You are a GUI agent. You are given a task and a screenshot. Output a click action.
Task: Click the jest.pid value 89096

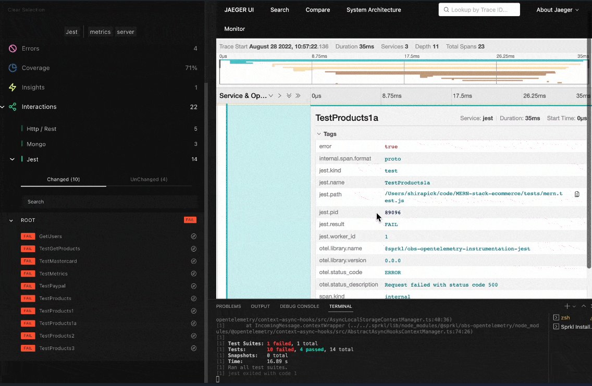coord(392,213)
